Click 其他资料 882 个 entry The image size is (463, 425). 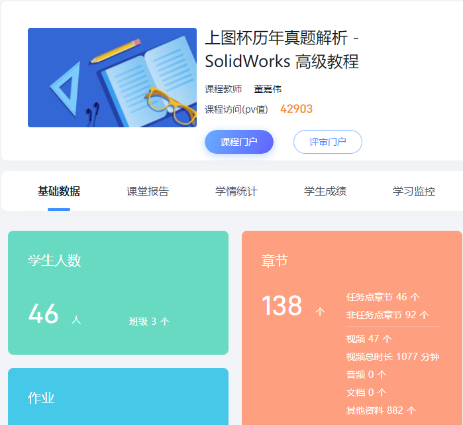pyautogui.click(x=381, y=410)
